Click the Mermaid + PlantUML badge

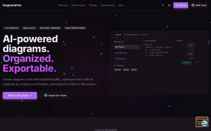(x=50, y=28)
